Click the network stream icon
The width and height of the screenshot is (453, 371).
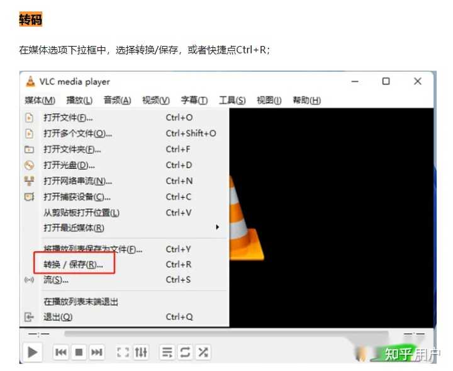tap(29, 181)
